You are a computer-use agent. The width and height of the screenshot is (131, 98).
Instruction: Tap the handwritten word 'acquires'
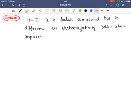point(33,37)
